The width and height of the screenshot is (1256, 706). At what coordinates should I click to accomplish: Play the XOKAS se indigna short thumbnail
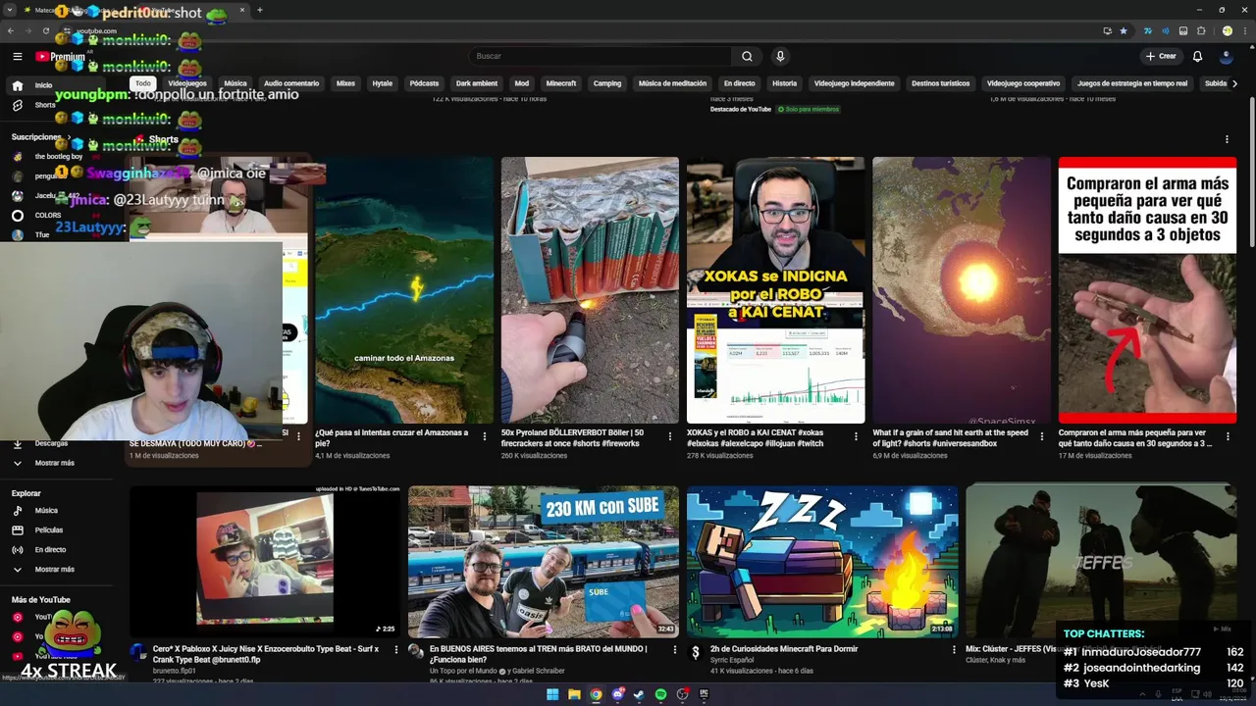(775, 290)
